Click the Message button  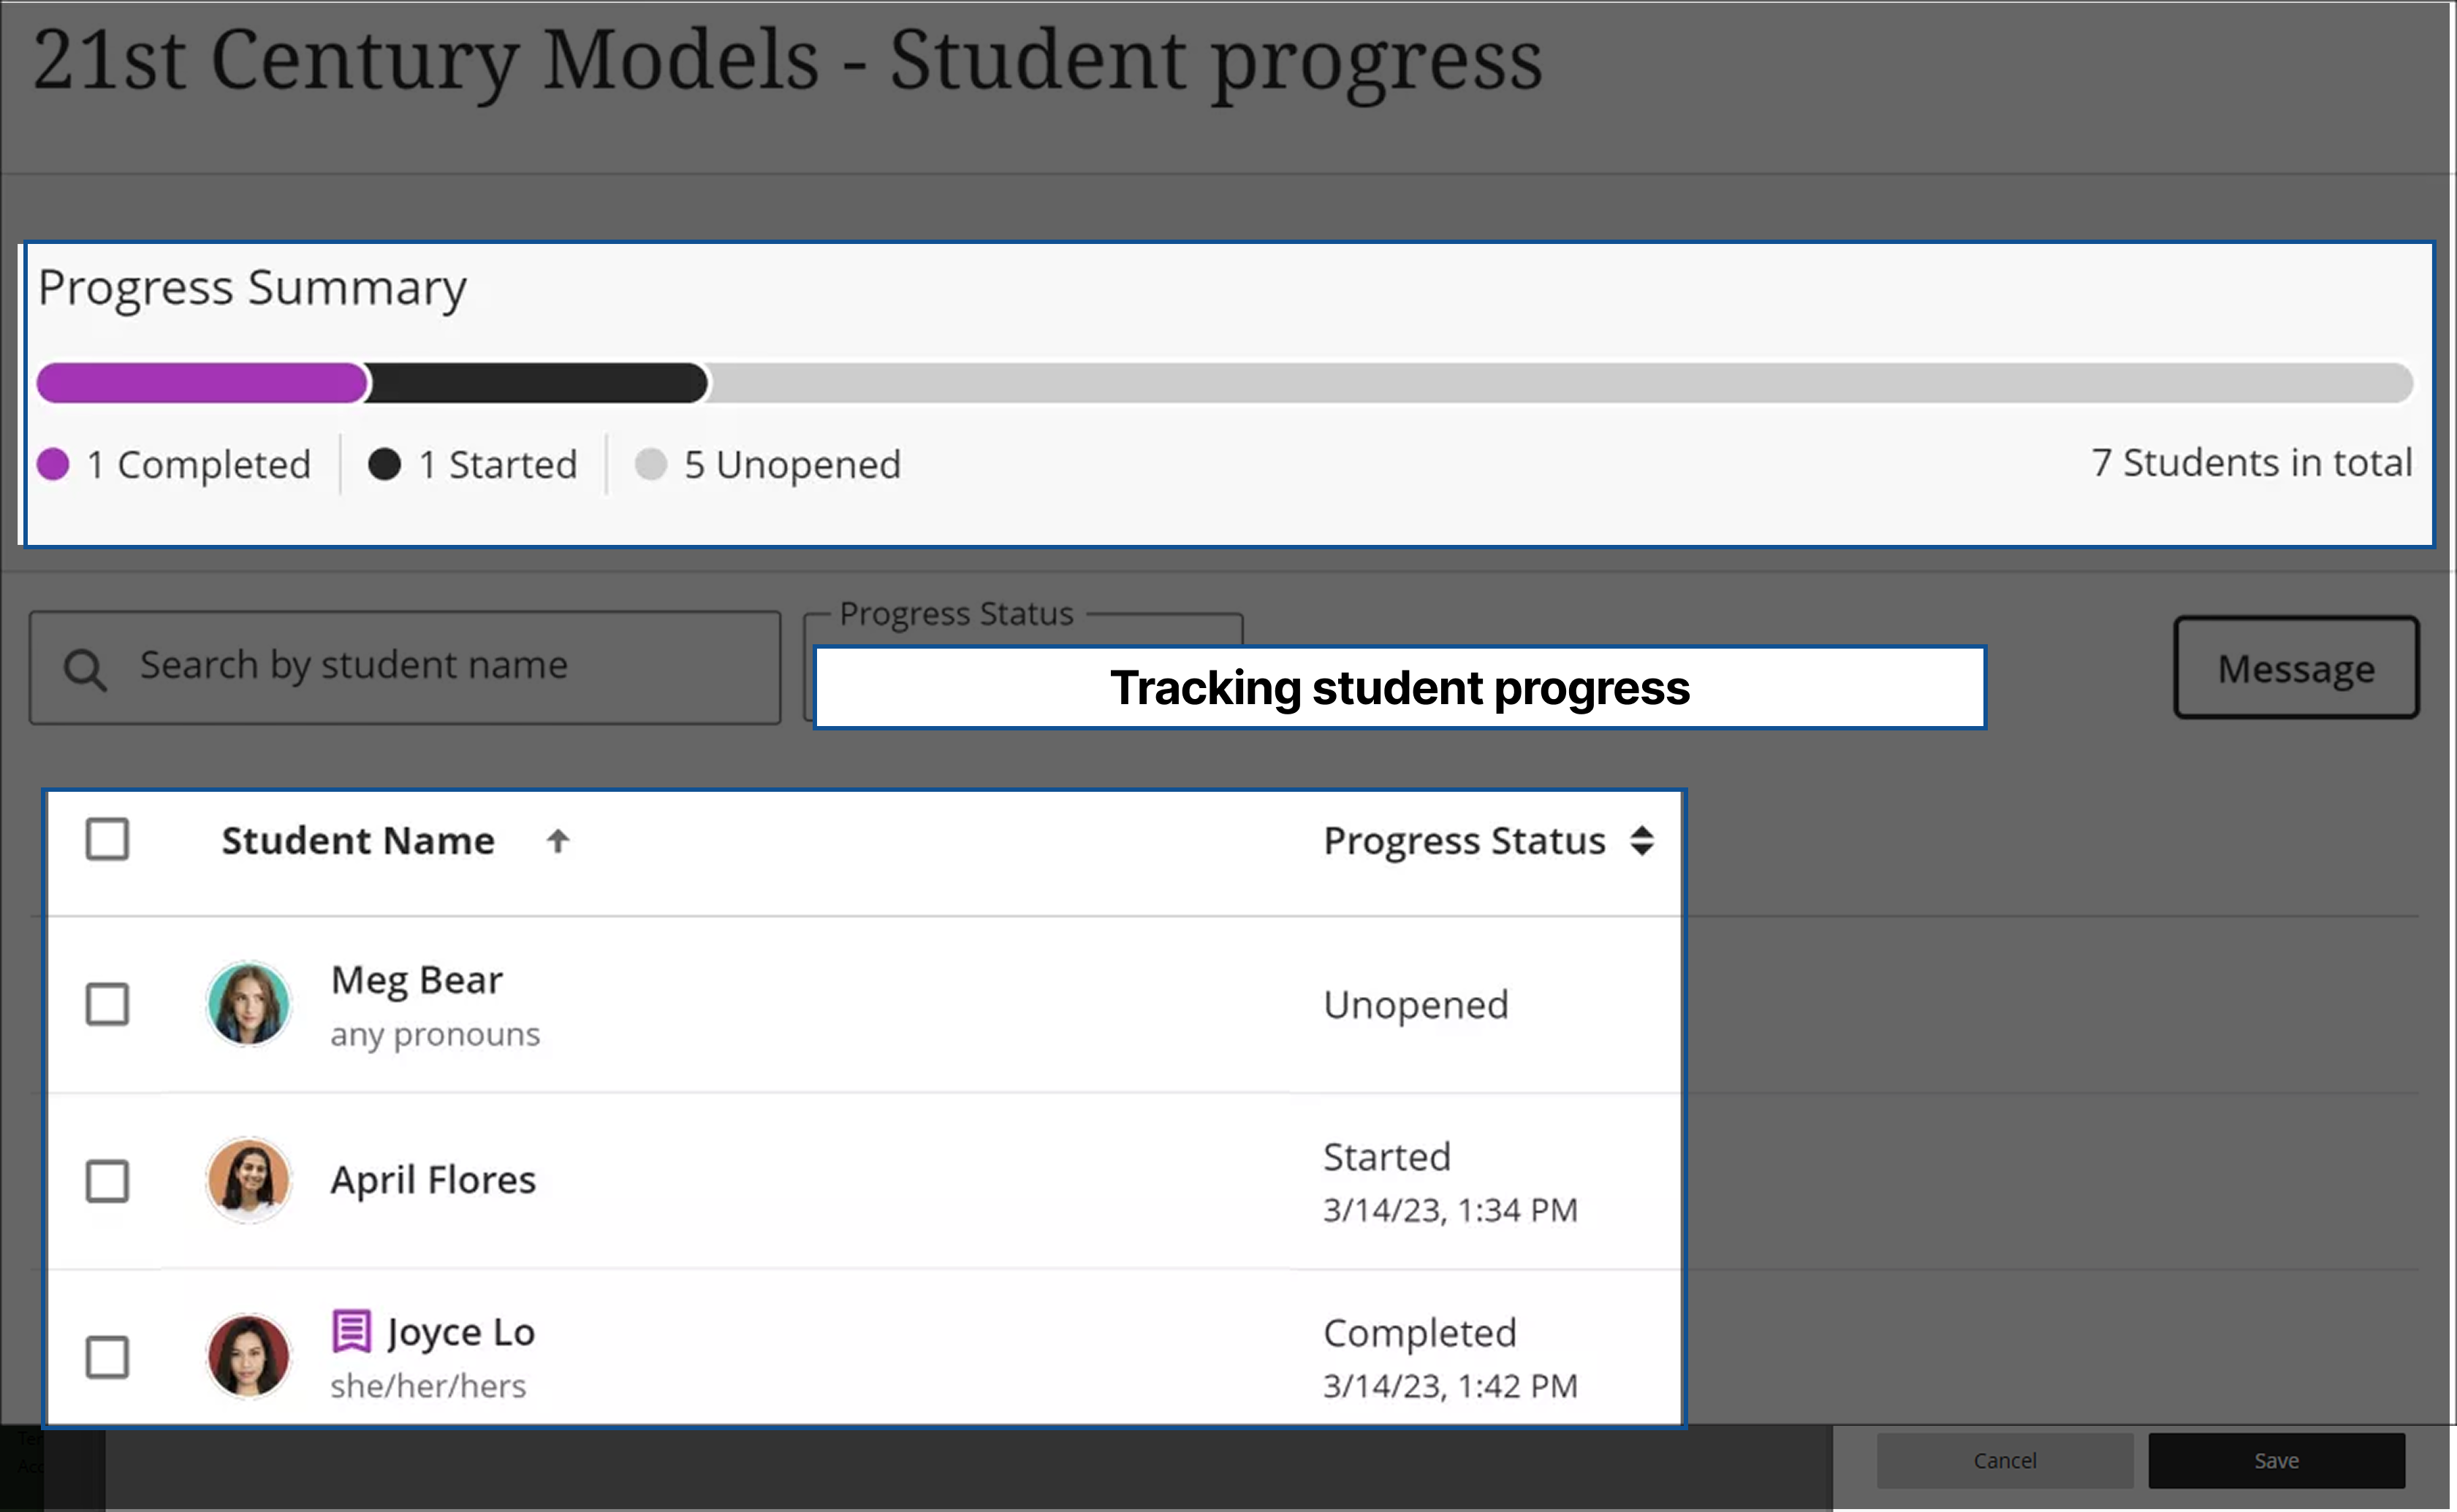coord(2295,668)
